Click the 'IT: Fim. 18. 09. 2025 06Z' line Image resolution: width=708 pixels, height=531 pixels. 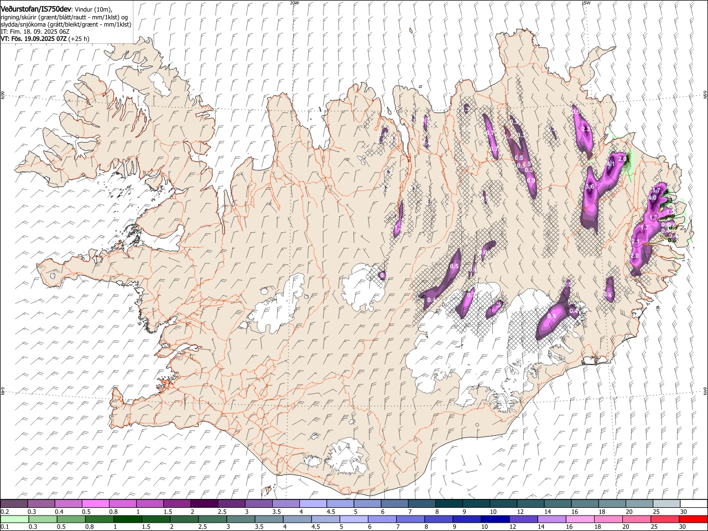35,32
